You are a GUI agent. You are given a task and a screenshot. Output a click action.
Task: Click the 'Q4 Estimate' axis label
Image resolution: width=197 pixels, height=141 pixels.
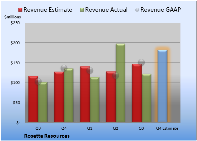click(167, 128)
